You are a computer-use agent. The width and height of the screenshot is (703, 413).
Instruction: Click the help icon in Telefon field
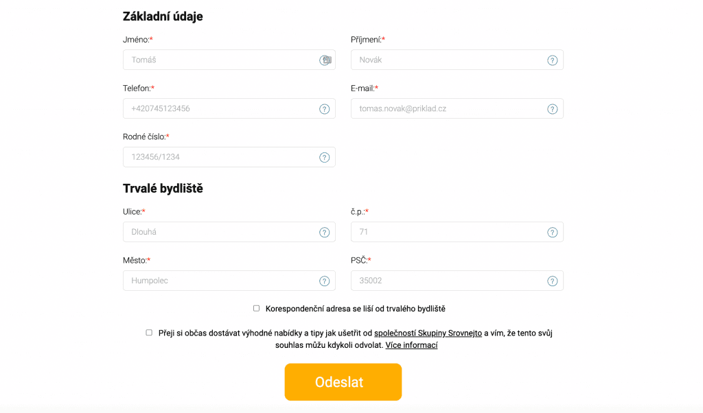coord(325,109)
